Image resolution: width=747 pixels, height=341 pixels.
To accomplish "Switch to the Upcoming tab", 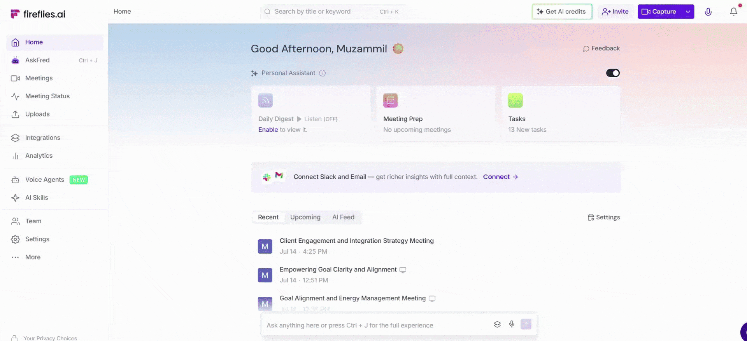I will (305, 217).
